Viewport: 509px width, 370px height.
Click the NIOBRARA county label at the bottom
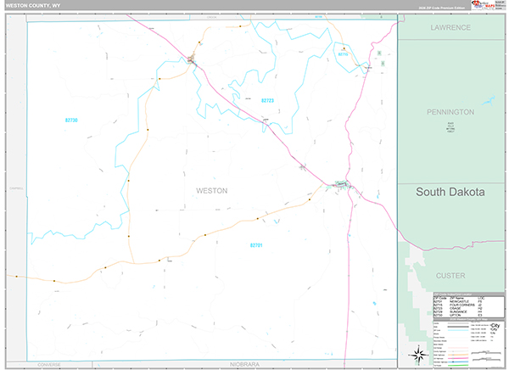tap(244, 364)
